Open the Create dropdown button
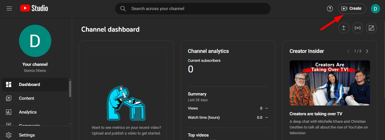 point(352,9)
